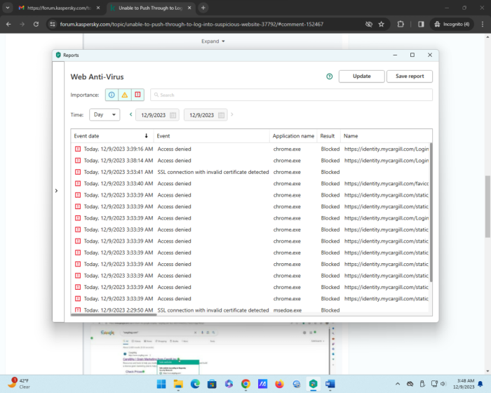Show hidden system tray icons

398,384
